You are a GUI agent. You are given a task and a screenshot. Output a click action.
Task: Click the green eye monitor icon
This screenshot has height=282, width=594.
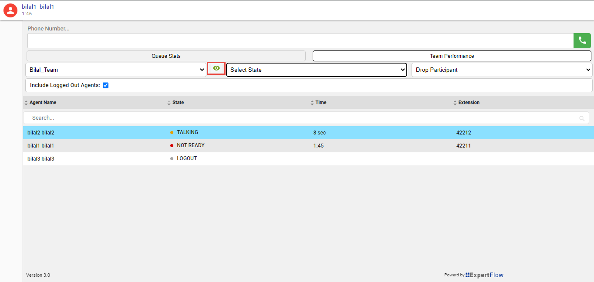pyautogui.click(x=216, y=68)
